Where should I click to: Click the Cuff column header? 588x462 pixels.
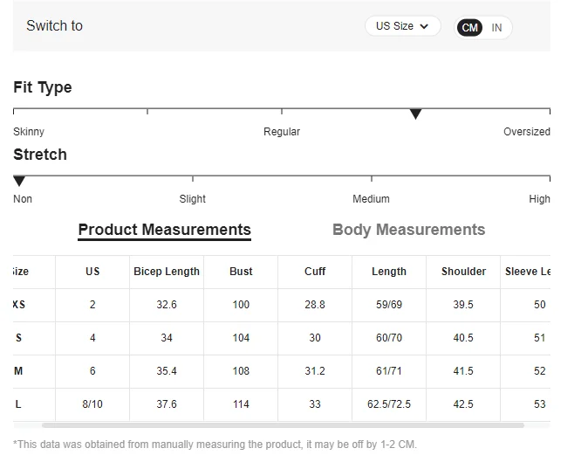[x=315, y=272]
